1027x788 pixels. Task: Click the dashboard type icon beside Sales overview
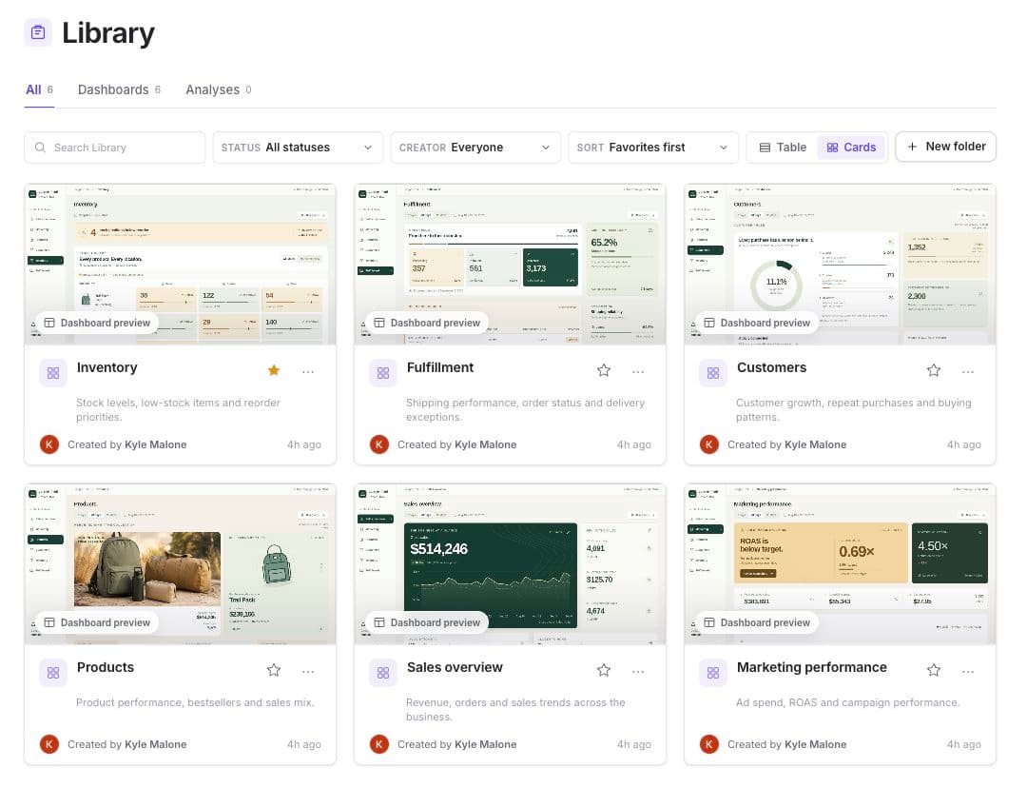pyautogui.click(x=383, y=673)
